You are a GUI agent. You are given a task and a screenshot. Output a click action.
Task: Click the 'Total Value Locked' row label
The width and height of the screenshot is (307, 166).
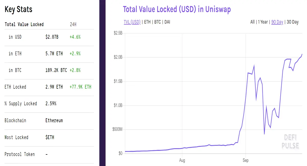point(24,25)
